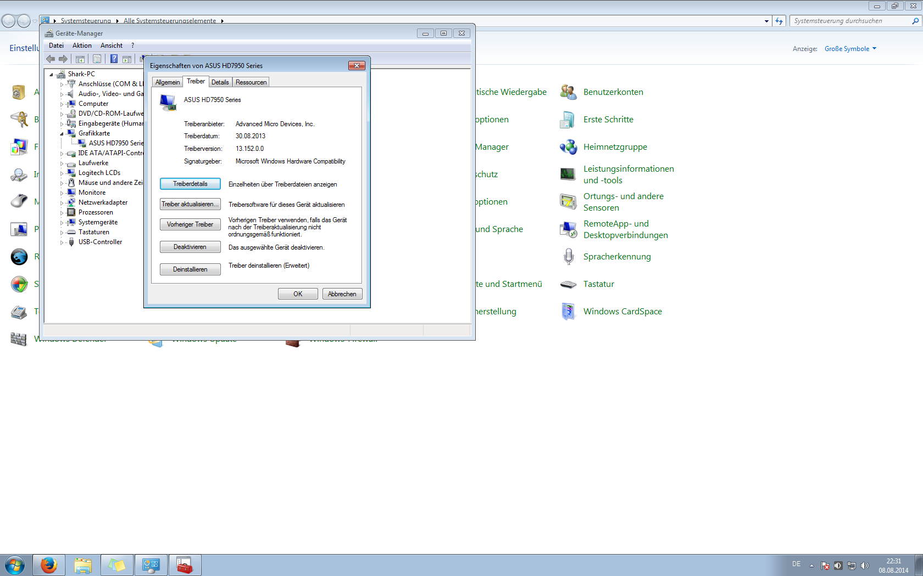Open the ? help menu
Image resolution: width=923 pixels, height=576 pixels.
pyautogui.click(x=132, y=46)
